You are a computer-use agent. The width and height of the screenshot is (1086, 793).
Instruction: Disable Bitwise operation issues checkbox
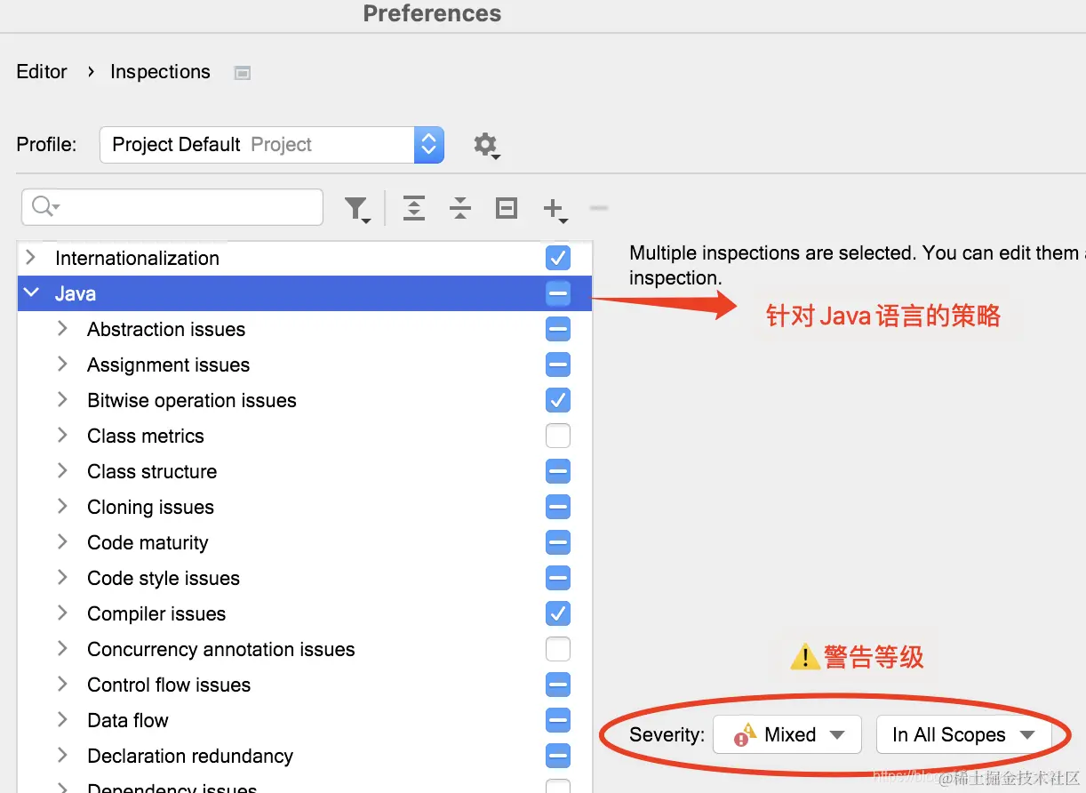558,400
